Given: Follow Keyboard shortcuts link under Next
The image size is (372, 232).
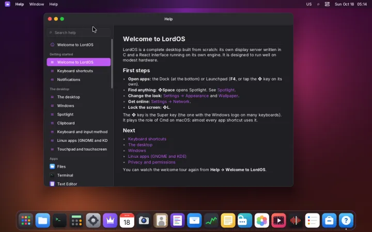Looking at the screenshot, I should (147, 139).
